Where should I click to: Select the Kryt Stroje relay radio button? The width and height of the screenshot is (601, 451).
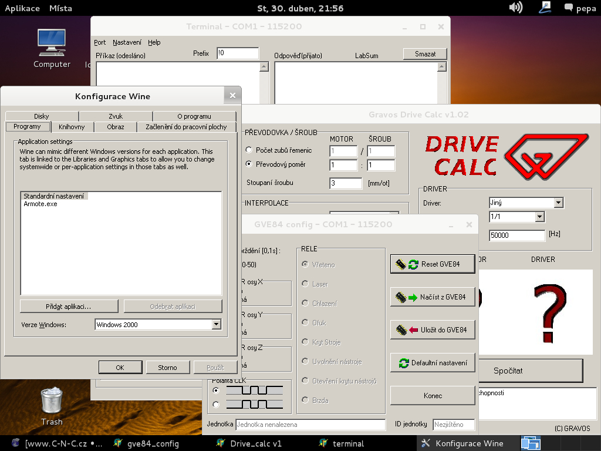305,342
